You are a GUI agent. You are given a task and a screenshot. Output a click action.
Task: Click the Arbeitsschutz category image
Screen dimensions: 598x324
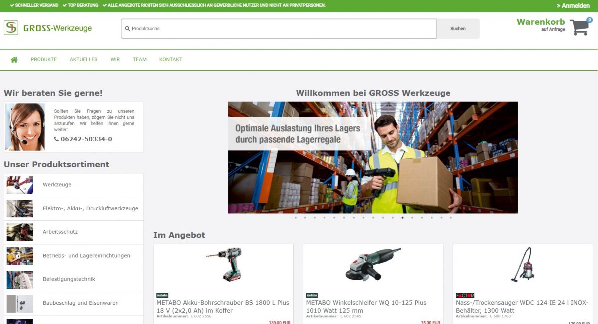pos(20,232)
